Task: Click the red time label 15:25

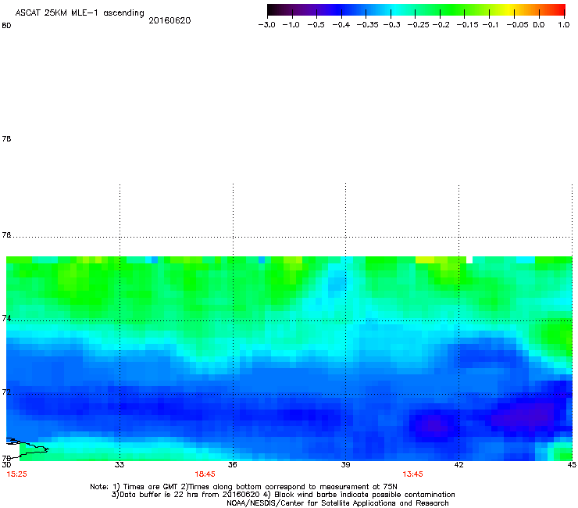Action: tap(17, 474)
